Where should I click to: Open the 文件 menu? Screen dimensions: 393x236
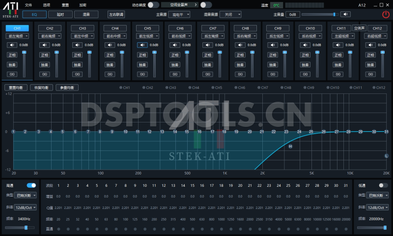pos(28,5)
